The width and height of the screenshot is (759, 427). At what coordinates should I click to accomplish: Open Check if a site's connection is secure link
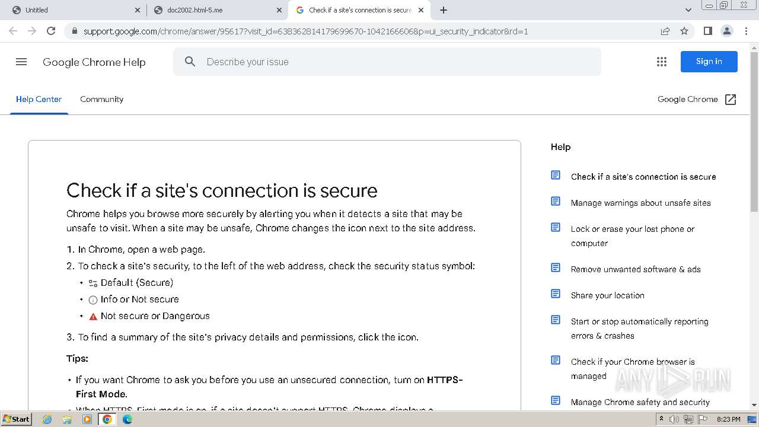643,177
